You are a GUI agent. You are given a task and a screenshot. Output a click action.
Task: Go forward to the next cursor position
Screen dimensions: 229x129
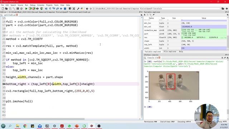point(91,9)
